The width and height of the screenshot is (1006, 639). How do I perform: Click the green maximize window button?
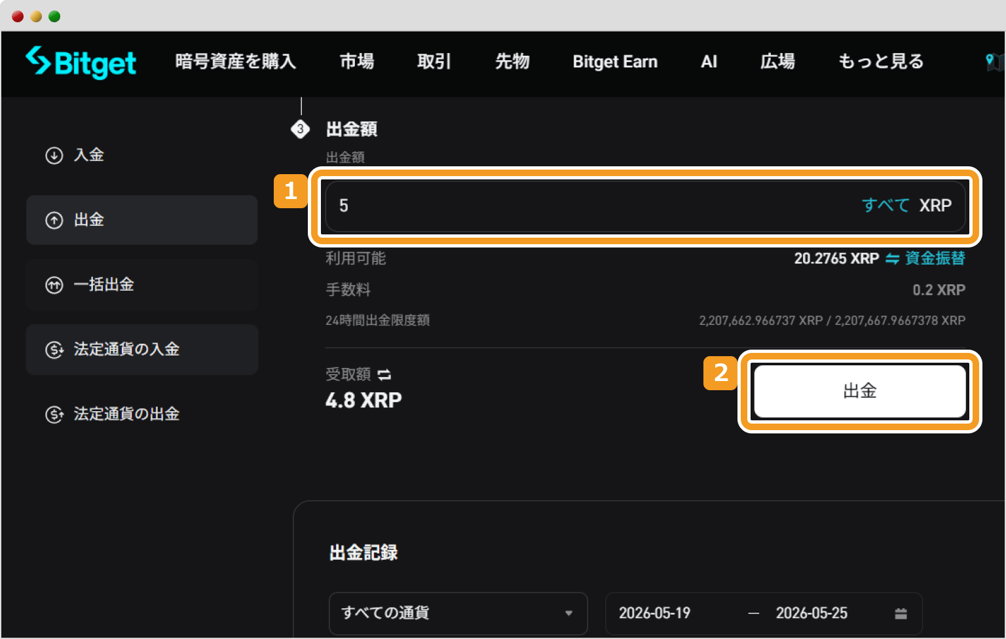[x=54, y=16]
